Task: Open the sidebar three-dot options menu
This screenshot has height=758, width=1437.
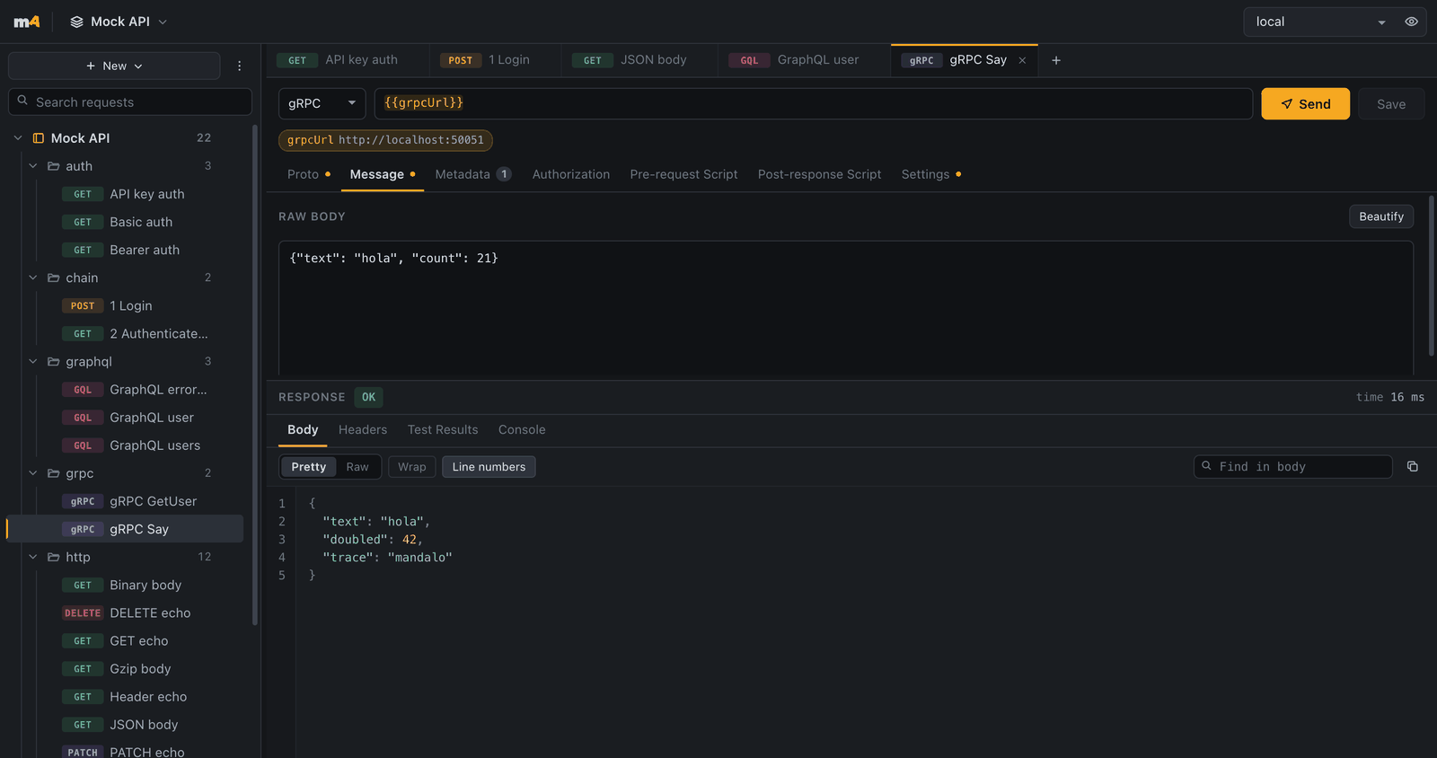Action: tap(239, 66)
